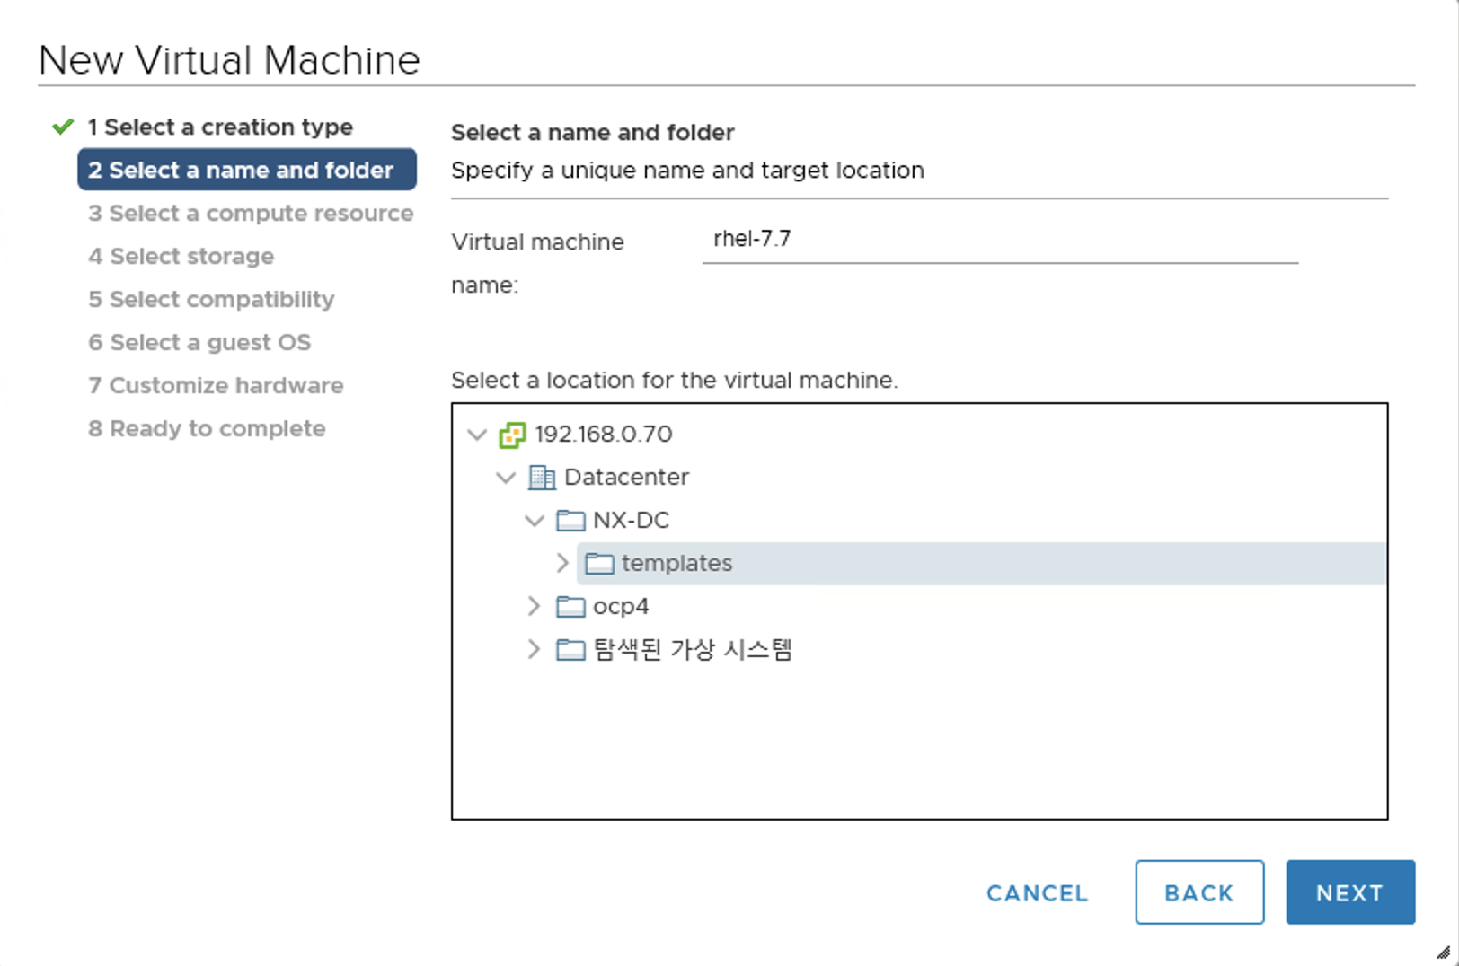This screenshot has width=1459, height=966.
Task: Click the templates folder icon
Action: click(x=599, y=564)
